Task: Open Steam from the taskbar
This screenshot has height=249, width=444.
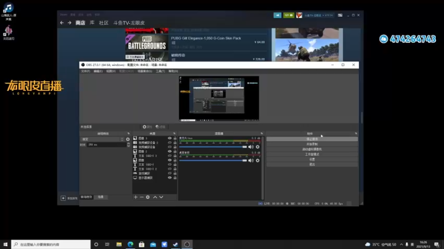Action: [x=175, y=244]
